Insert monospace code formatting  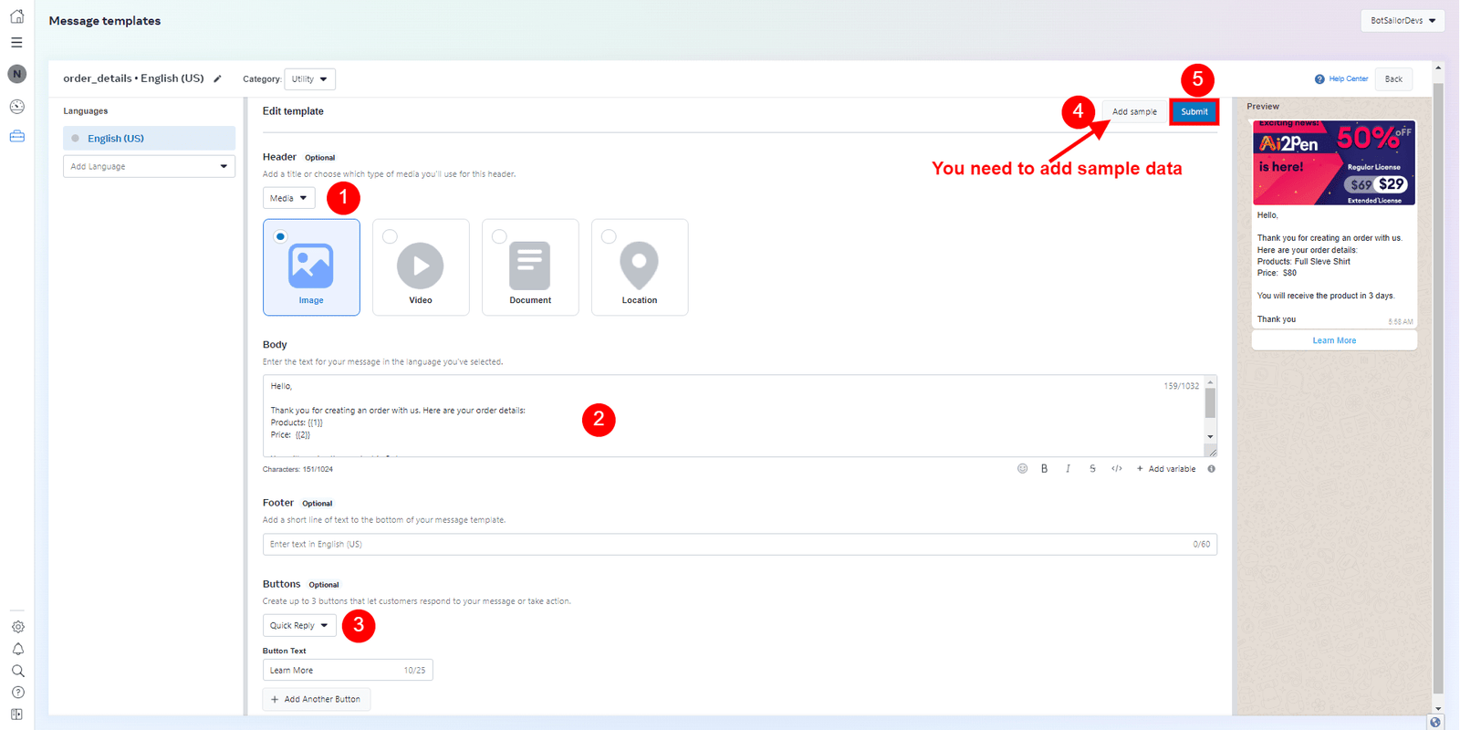point(1116,468)
